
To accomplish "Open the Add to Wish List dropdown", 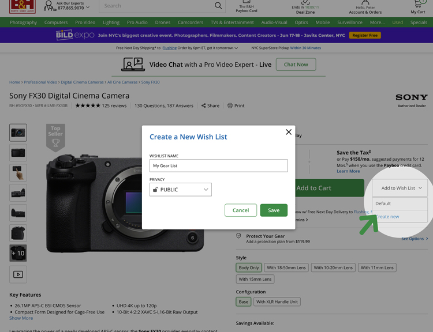I will 400,188.
